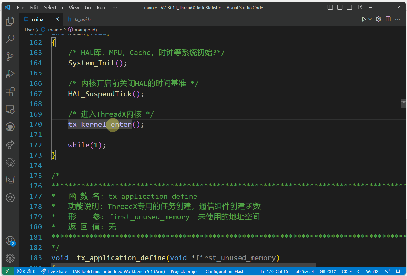Click the gear icon in editor toolbar
This screenshot has width=407, height=276.
(x=379, y=19)
